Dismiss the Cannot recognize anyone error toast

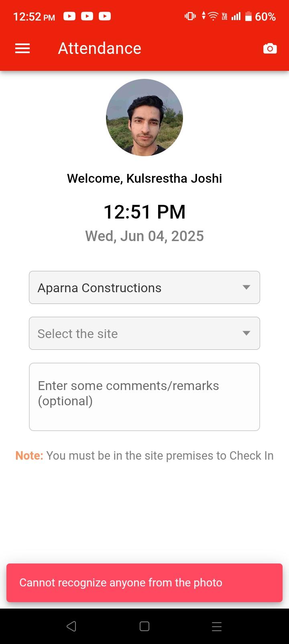pyautogui.click(x=144, y=583)
